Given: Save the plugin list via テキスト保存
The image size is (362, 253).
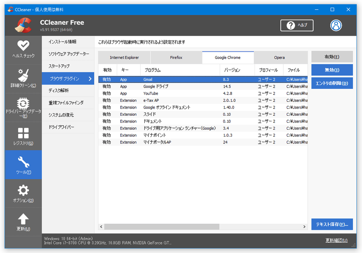Looking at the screenshot, I should pos(332,224).
